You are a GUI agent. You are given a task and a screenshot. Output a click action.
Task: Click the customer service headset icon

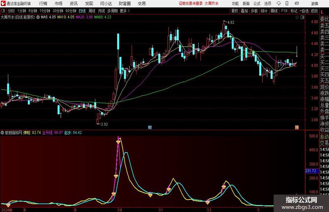(279, 3)
